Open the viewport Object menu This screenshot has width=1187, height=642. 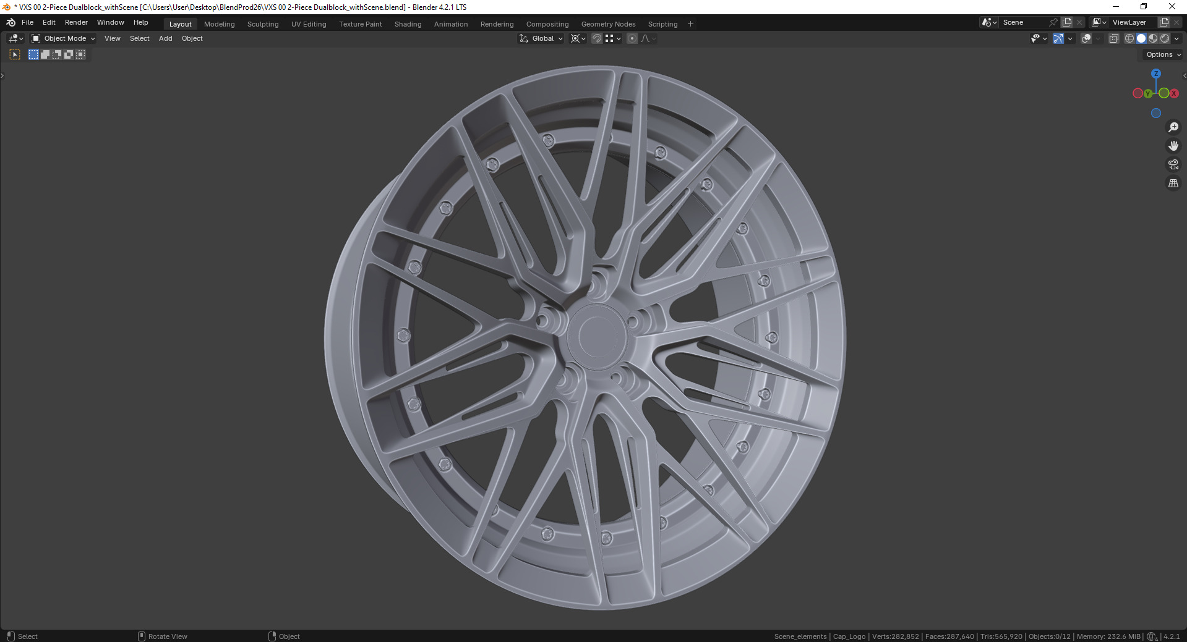(192, 38)
